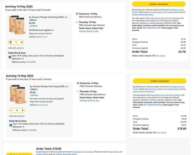Open Subscribe & Save Terms & Conditions in the £10.05 summary
Viewport: 194px width, 155px height.
(166, 95)
